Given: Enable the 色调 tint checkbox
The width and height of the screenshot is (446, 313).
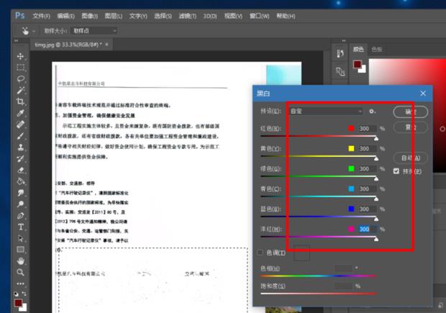Looking at the screenshot, I should [260, 253].
